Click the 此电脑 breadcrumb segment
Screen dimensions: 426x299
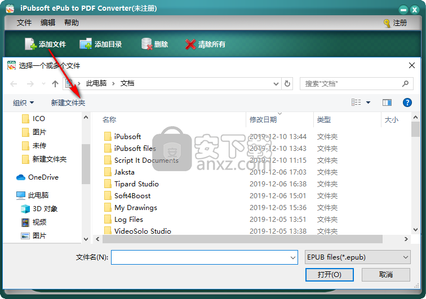[96, 83]
